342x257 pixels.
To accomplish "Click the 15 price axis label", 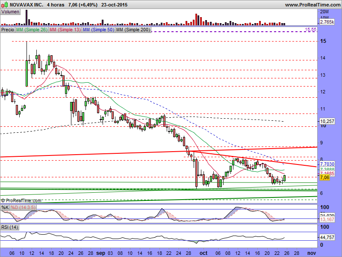I will tap(323, 41).
